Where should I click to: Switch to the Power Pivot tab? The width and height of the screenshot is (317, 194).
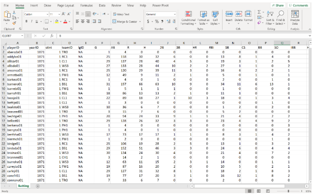(x=160, y=5)
